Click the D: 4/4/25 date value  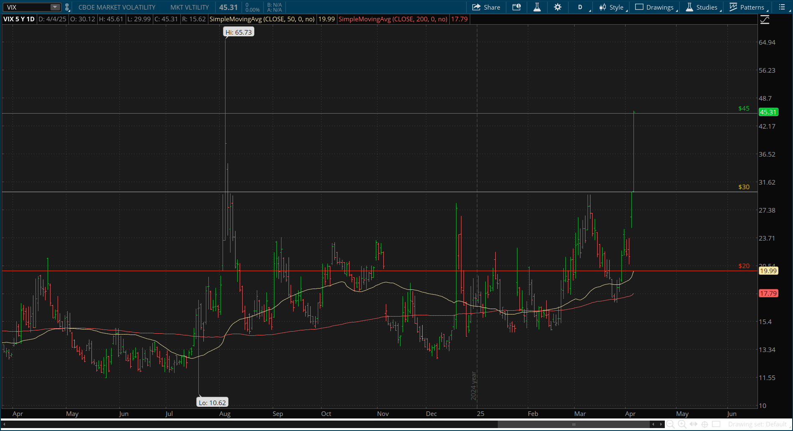tap(52, 19)
